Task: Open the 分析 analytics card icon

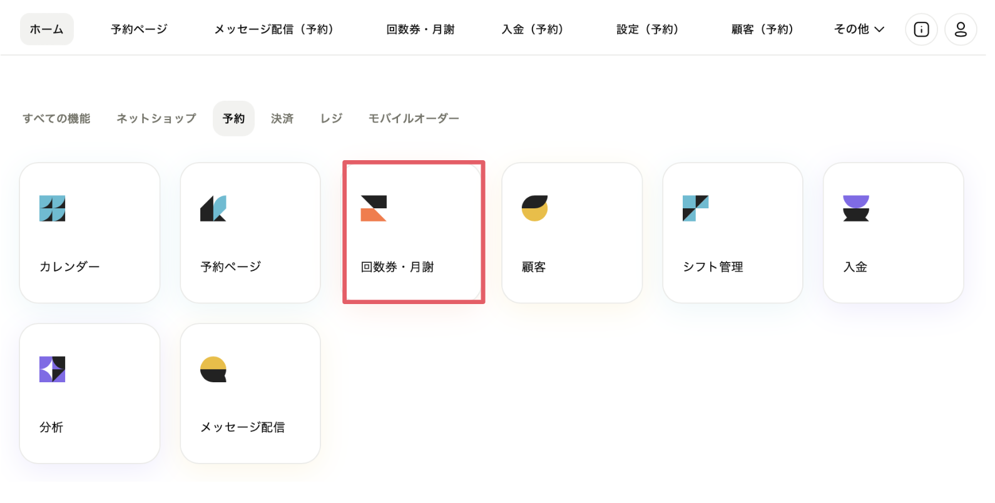Action: (53, 369)
